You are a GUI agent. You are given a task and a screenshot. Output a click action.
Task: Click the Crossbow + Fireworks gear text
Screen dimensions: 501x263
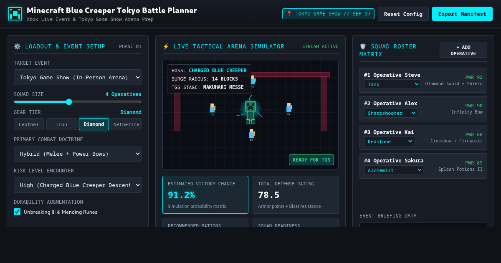click(x=456, y=141)
